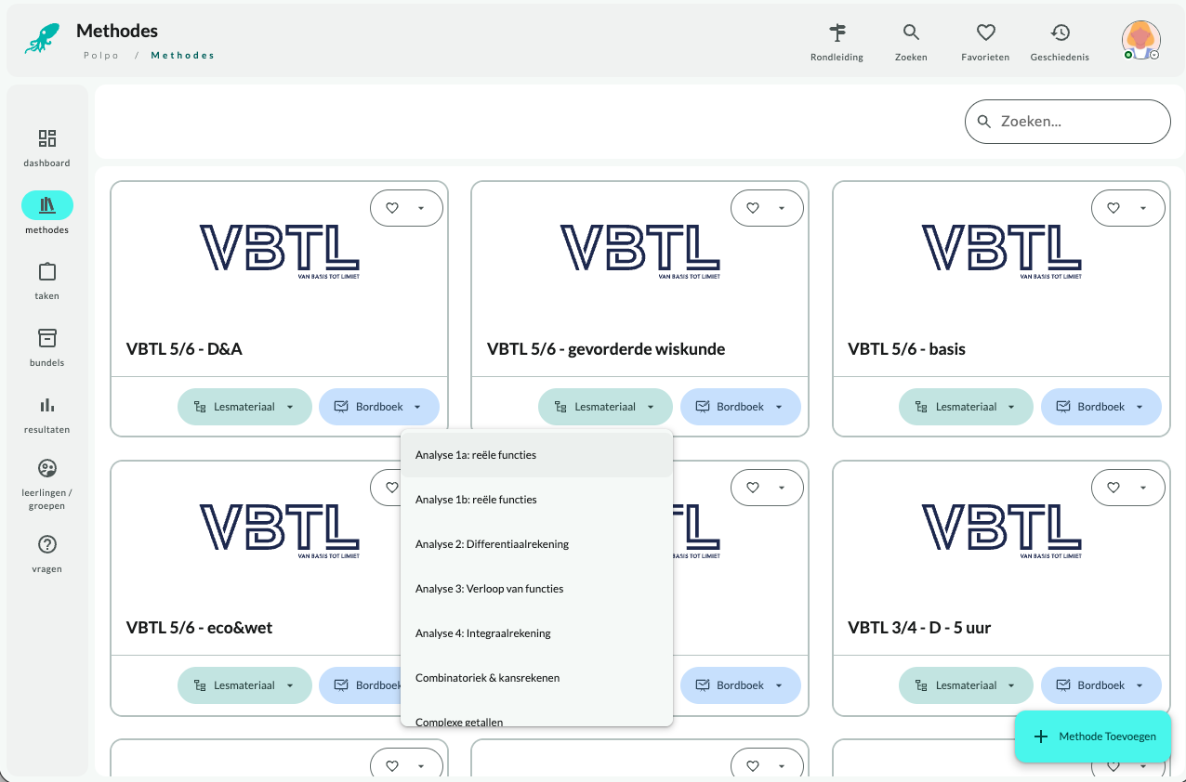Viewport: 1186px width, 782px height.
Task: Open Lesmateriaal dropdown for gevorderde wiskunde
Action: [605, 407]
